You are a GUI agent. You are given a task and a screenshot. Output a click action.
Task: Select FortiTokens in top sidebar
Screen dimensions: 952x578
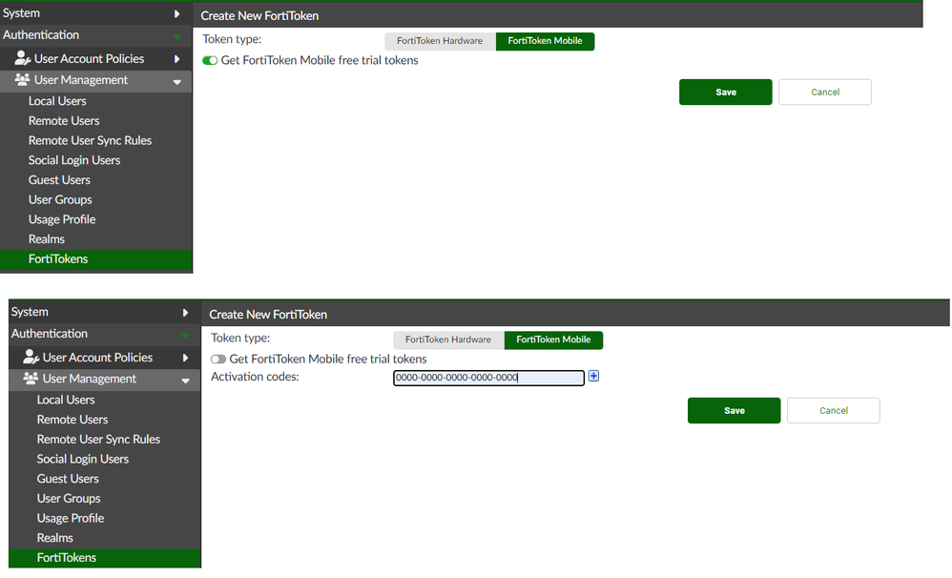tap(96, 258)
